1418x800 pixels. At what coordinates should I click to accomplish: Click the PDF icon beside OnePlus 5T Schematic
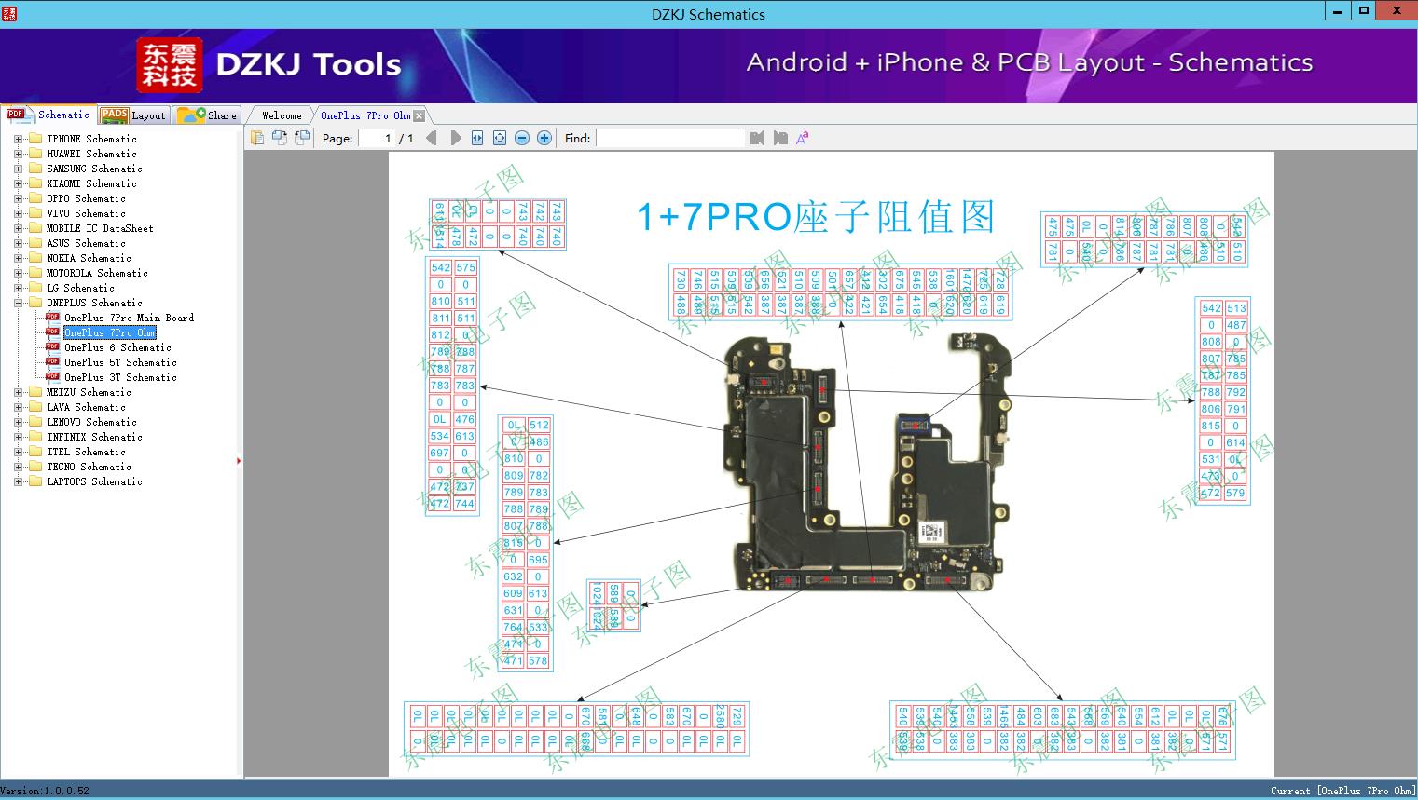pos(52,362)
